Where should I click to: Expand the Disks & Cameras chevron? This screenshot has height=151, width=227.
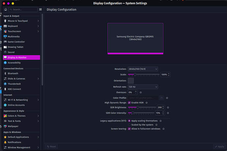tap(38, 78)
